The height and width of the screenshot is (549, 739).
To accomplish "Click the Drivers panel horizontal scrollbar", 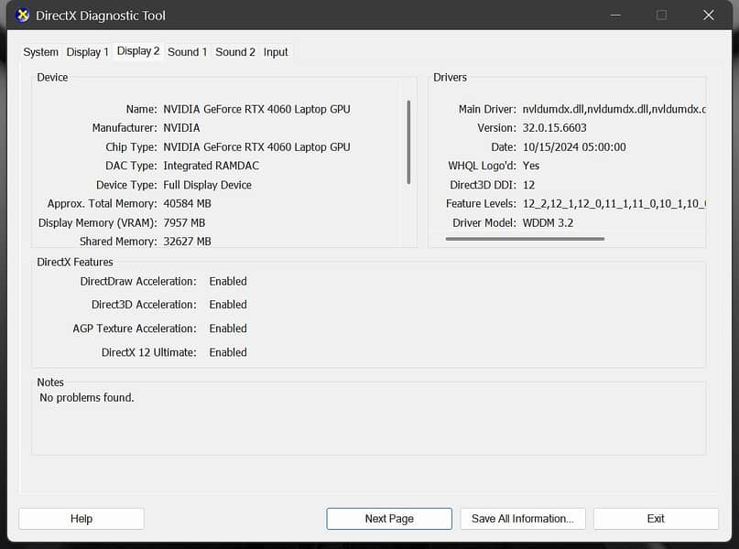I will click(x=525, y=239).
